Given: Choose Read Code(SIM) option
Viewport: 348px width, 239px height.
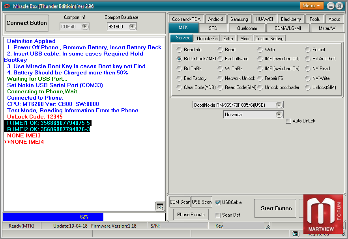Looking at the screenshot, I should pyautogui.click(x=220, y=87).
